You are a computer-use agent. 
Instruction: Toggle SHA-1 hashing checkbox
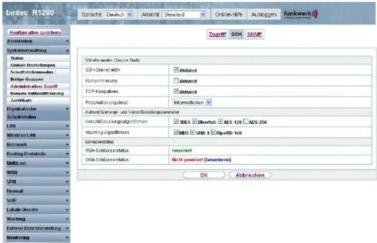192,132
